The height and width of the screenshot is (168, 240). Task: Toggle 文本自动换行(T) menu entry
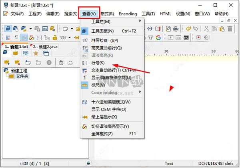[x=112, y=70]
